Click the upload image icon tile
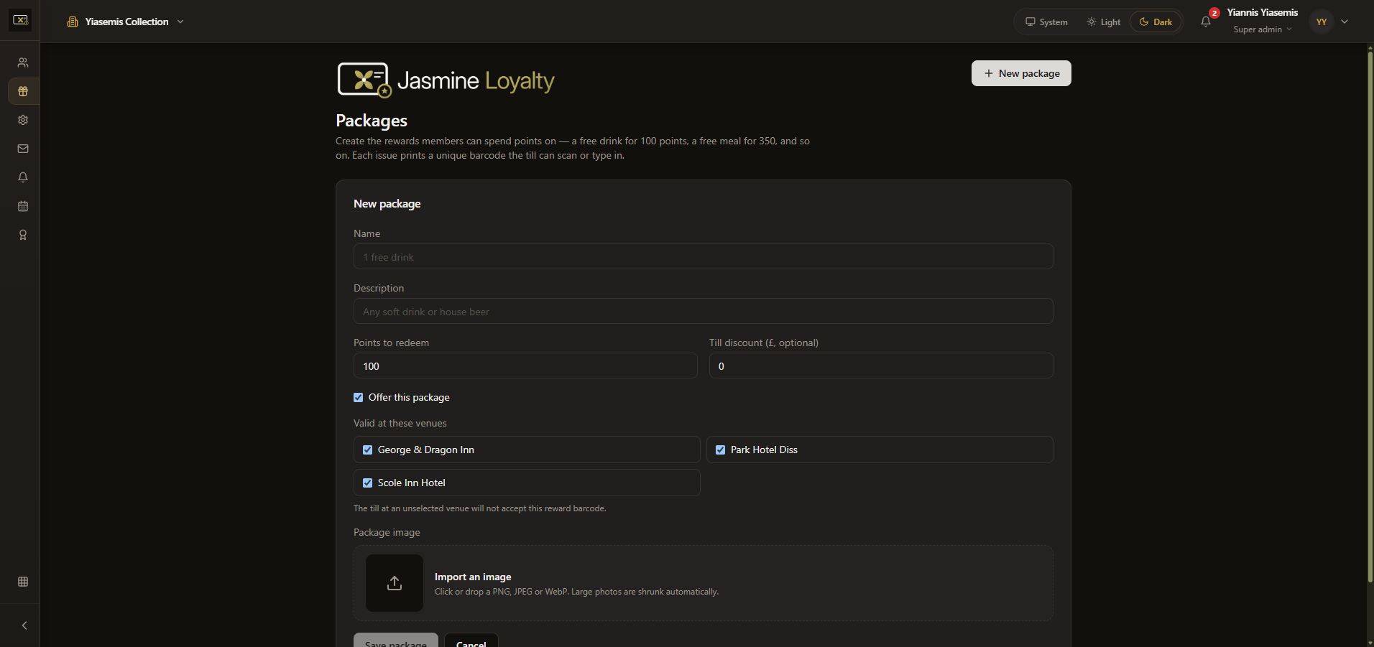The image size is (1374, 647). pos(395,583)
